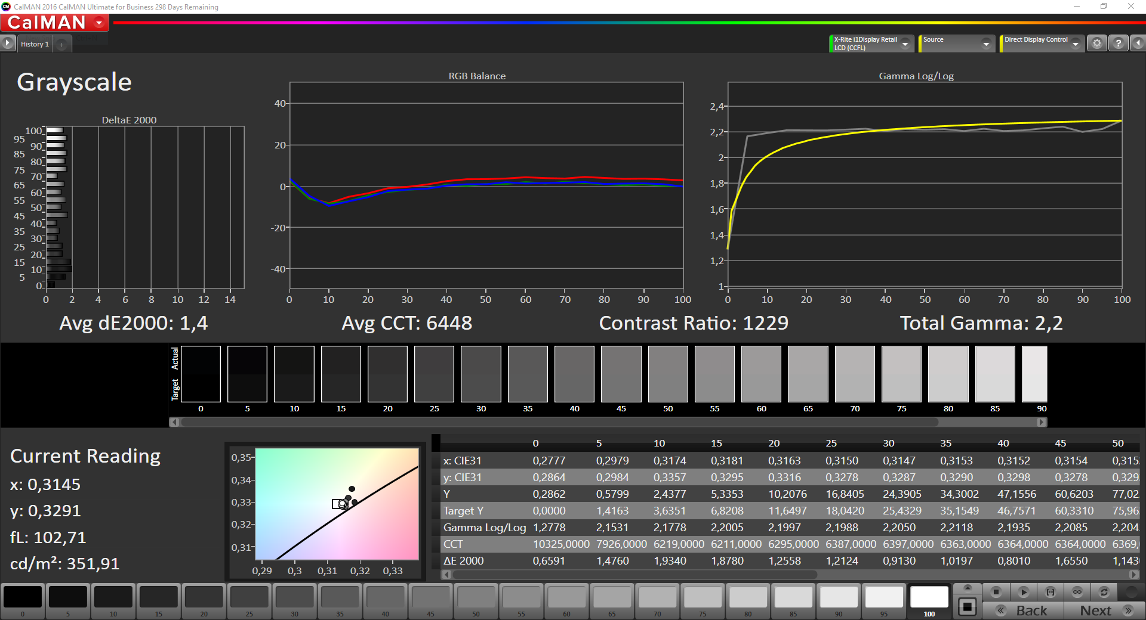Click the Actual/Target patch labeled 50
Viewport: 1146px width, 620px height.
coord(668,374)
